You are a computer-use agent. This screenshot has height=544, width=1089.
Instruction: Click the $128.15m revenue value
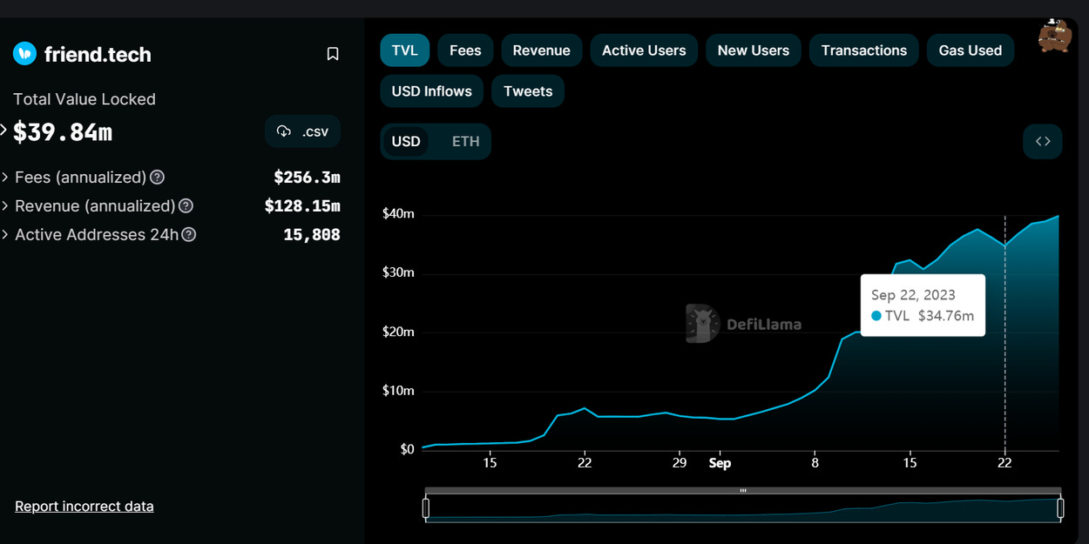302,205
